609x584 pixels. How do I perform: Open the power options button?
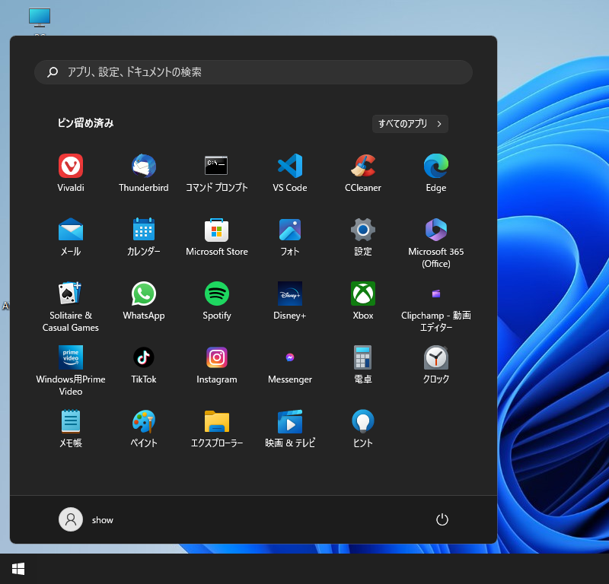[x=442, y=519]
